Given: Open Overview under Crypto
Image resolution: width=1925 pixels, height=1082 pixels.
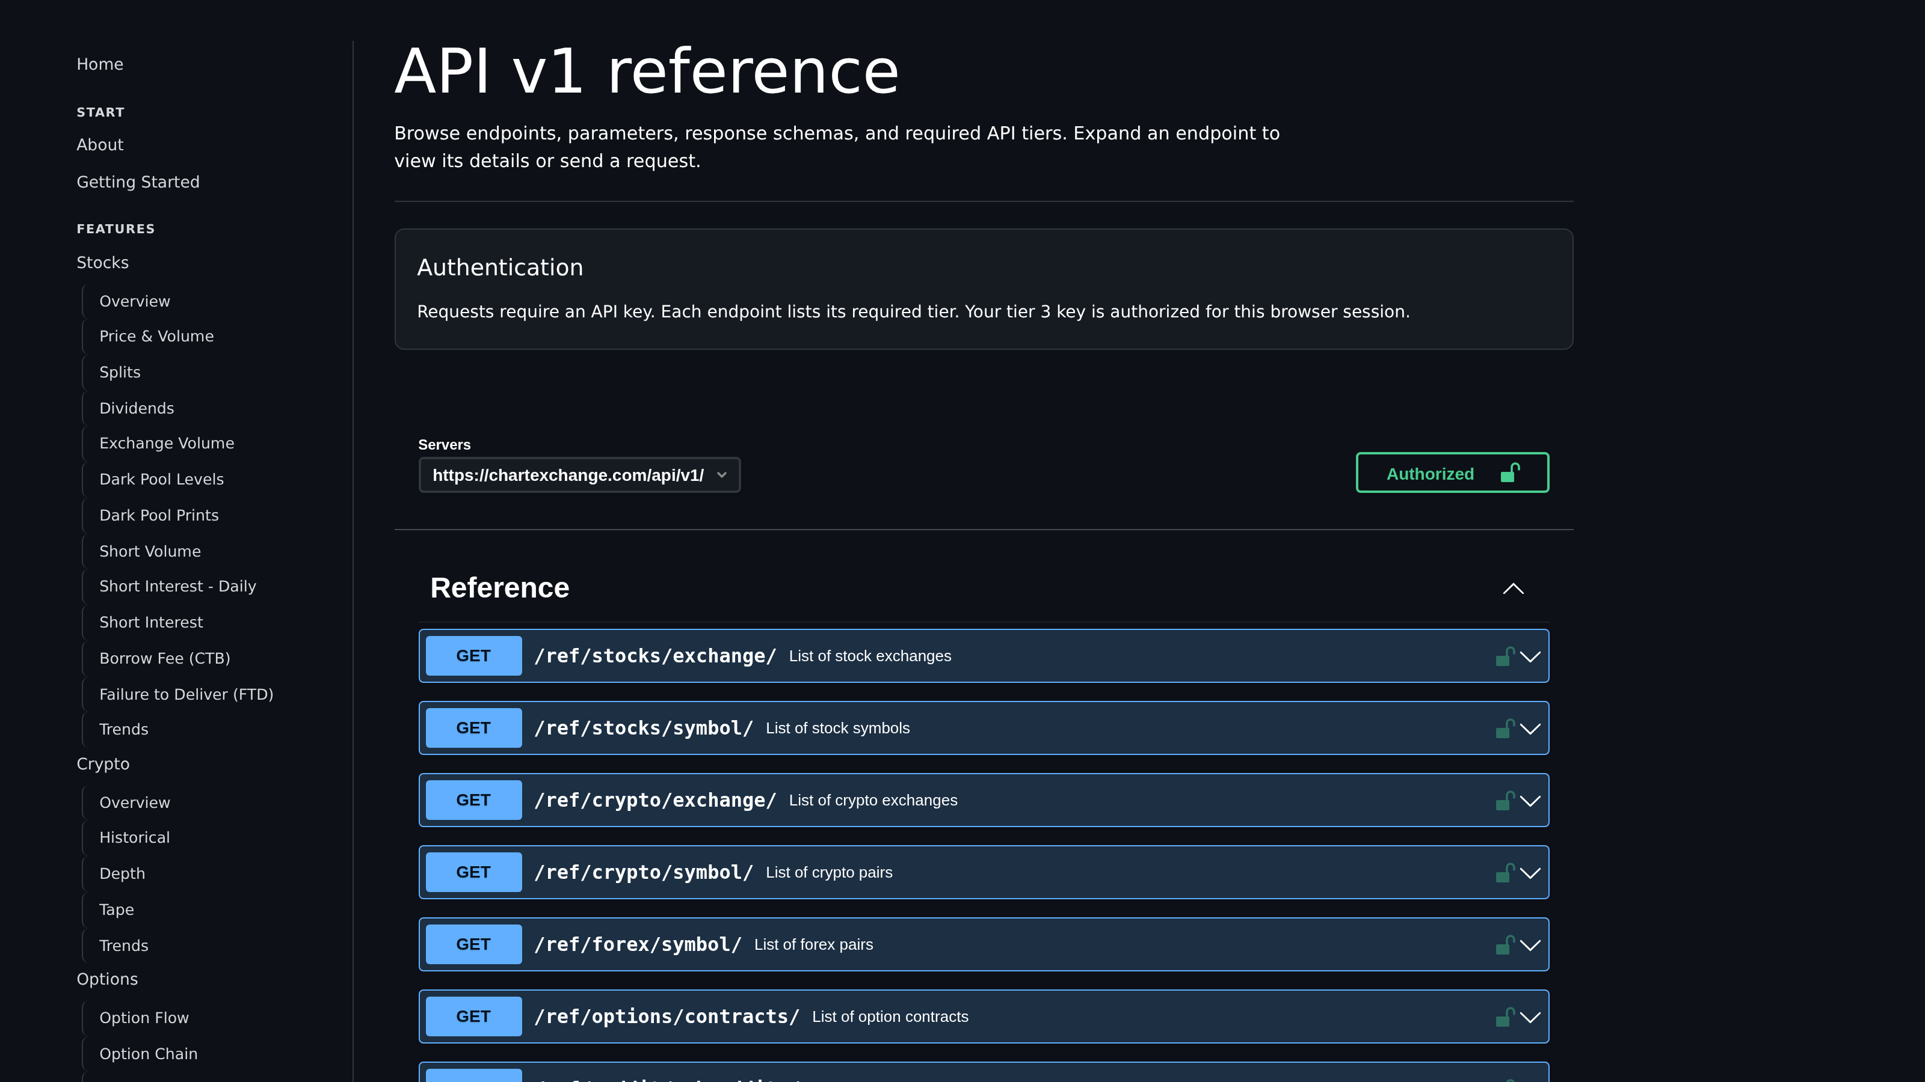Looking at the screenshot, I should point(135,802).
